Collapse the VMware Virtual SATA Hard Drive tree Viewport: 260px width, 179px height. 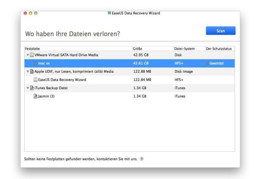point(28,55)
